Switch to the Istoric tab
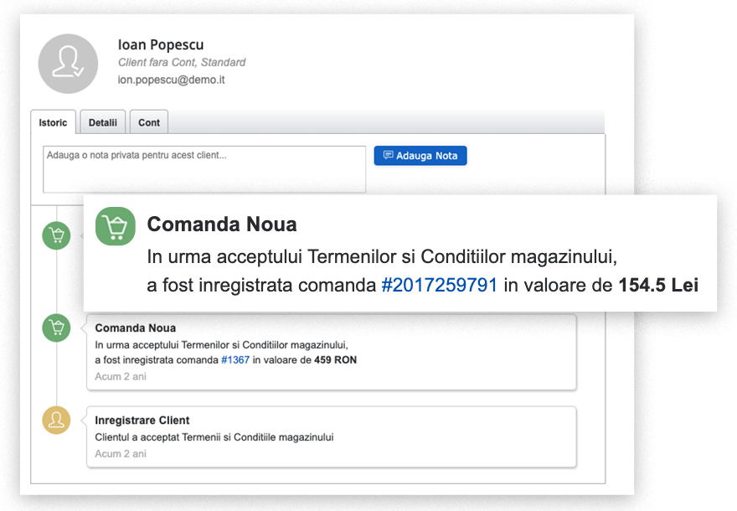The height and width of the screenshot is (511, 737). (53, 122)
